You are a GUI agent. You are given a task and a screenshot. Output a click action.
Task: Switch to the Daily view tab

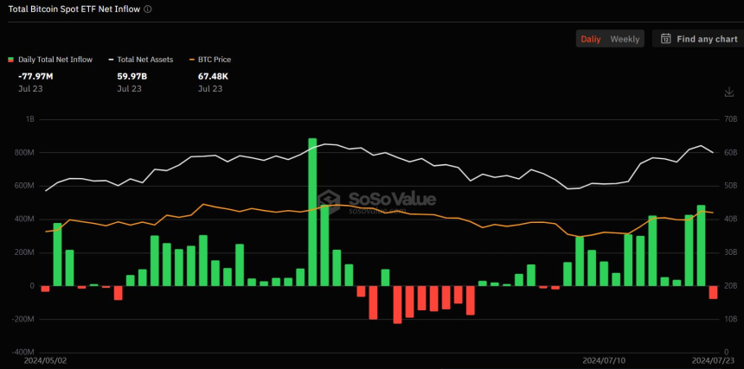point(591,39)
